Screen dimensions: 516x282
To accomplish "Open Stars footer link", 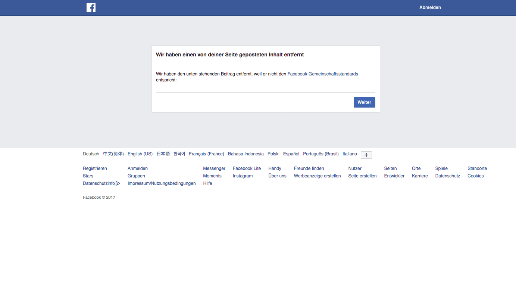I will tap(88, 176).
